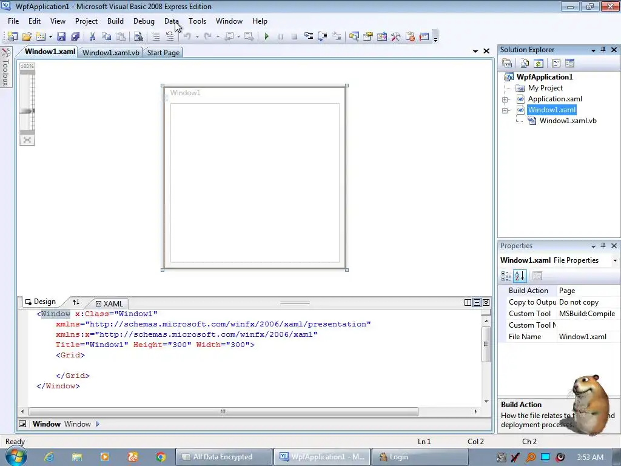
Task: Click the Uncomment lines icon
Action: 170,37
